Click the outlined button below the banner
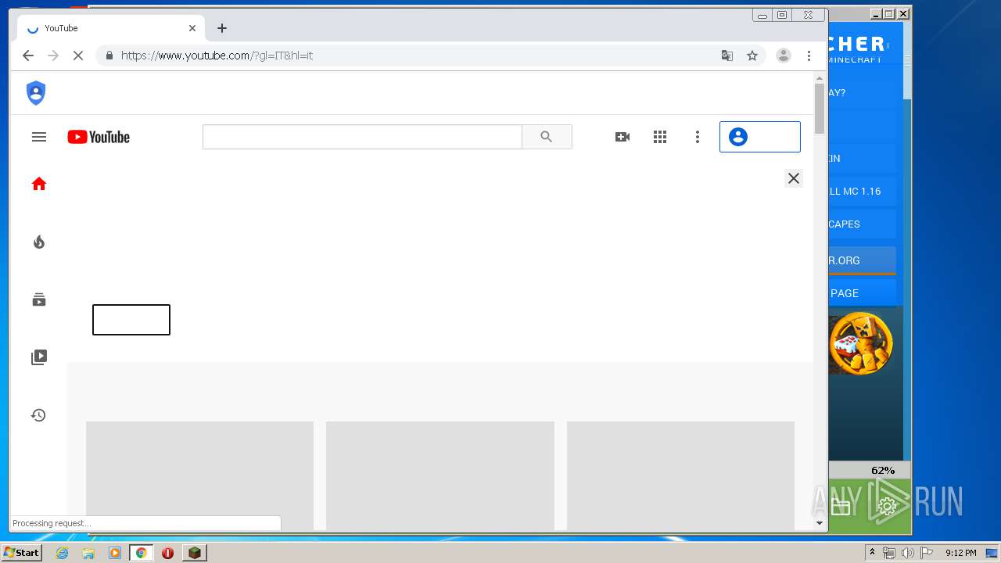Image resolution: width=1001 pixels, height=563 pixels. (x=131, y=320)
